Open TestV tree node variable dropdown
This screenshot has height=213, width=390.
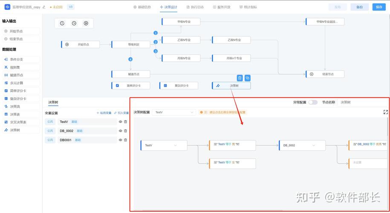[164, 145]
